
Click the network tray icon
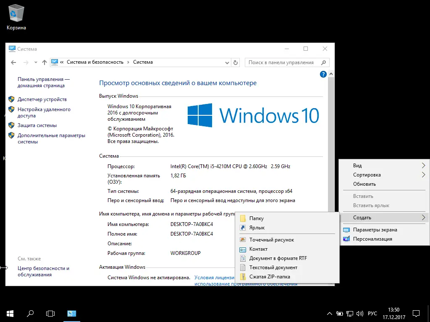point(350,314)
